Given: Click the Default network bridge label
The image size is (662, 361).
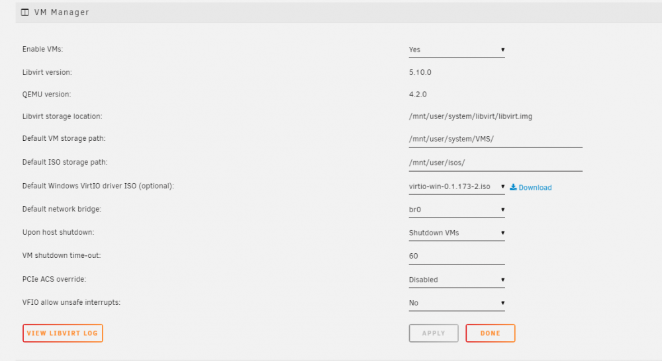Looking at the screenshot, I should 62,209.
